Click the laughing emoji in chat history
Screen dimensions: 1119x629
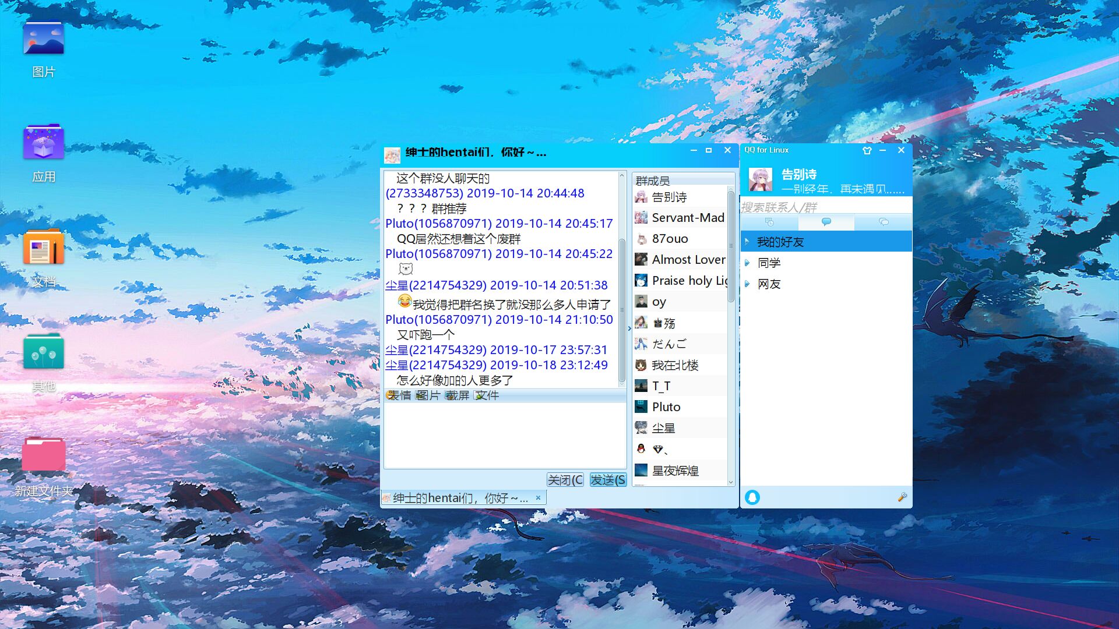coord(405,301)
